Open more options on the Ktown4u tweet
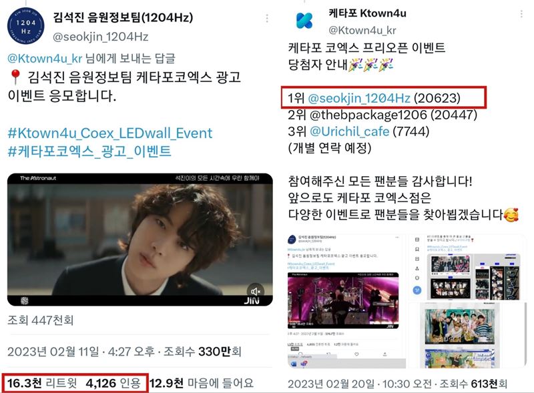 [521, 14]
